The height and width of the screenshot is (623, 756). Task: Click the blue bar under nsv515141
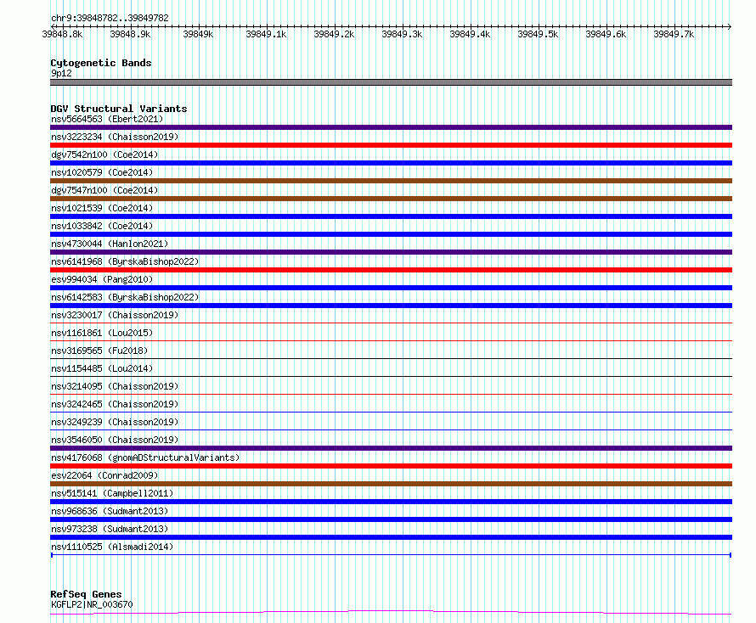click(x=391, y=502)
